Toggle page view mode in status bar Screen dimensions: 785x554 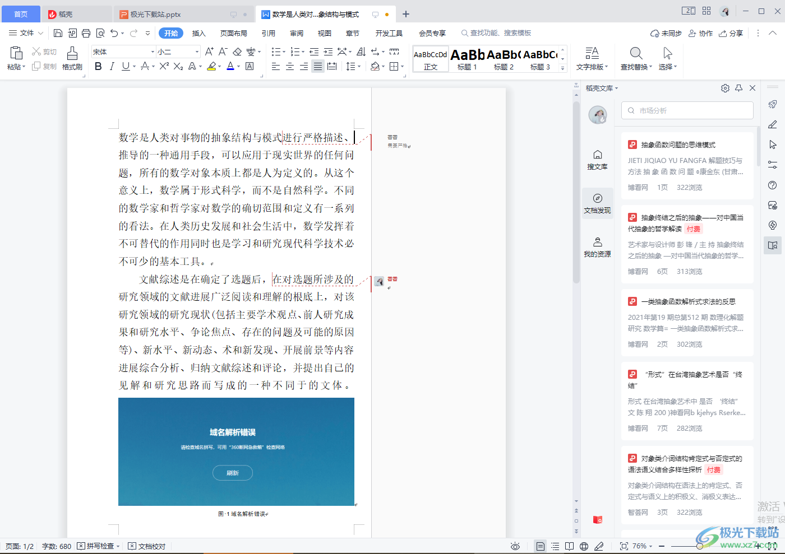click(x=540, y=546)
